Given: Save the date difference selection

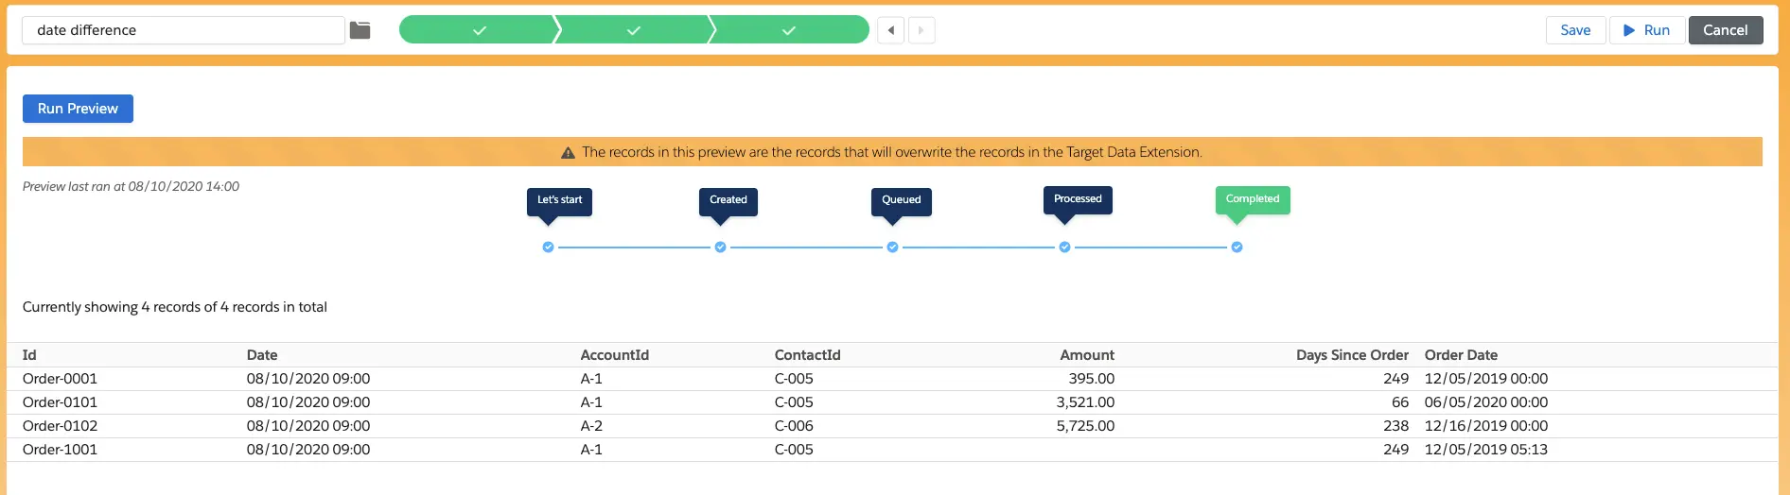Looking at the screenshot, I should click(1574, 30).
